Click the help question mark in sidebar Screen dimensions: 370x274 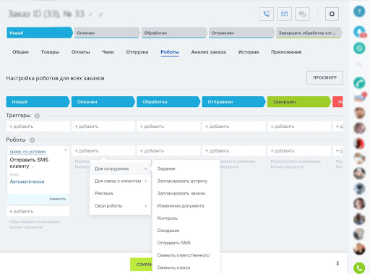click(359, 12)
